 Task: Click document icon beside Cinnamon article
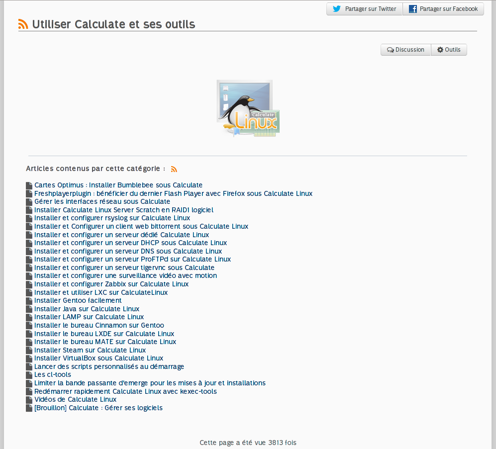29,326
